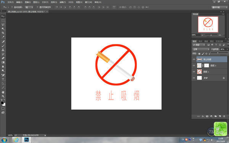
Task: Select the Crop tool
Action: (x=3, y=33)
